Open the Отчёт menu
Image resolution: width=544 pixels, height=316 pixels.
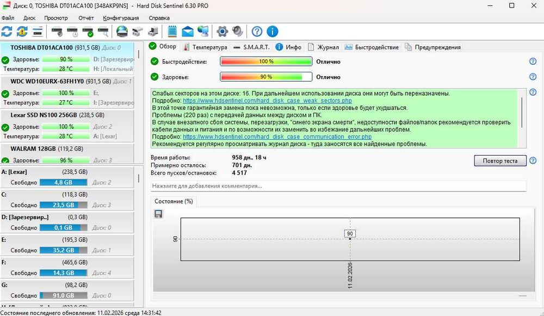(86, 18)
